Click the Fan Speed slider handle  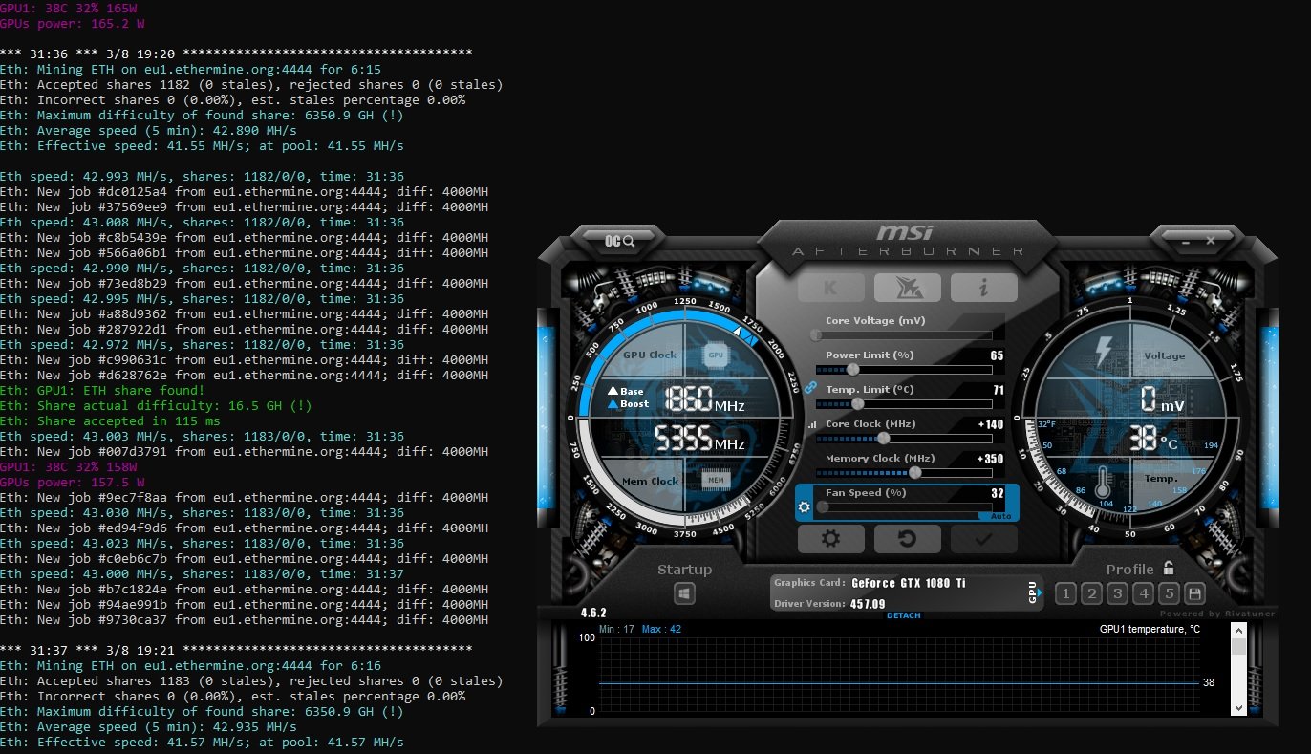pyautogui.click(x=822, y=506)
